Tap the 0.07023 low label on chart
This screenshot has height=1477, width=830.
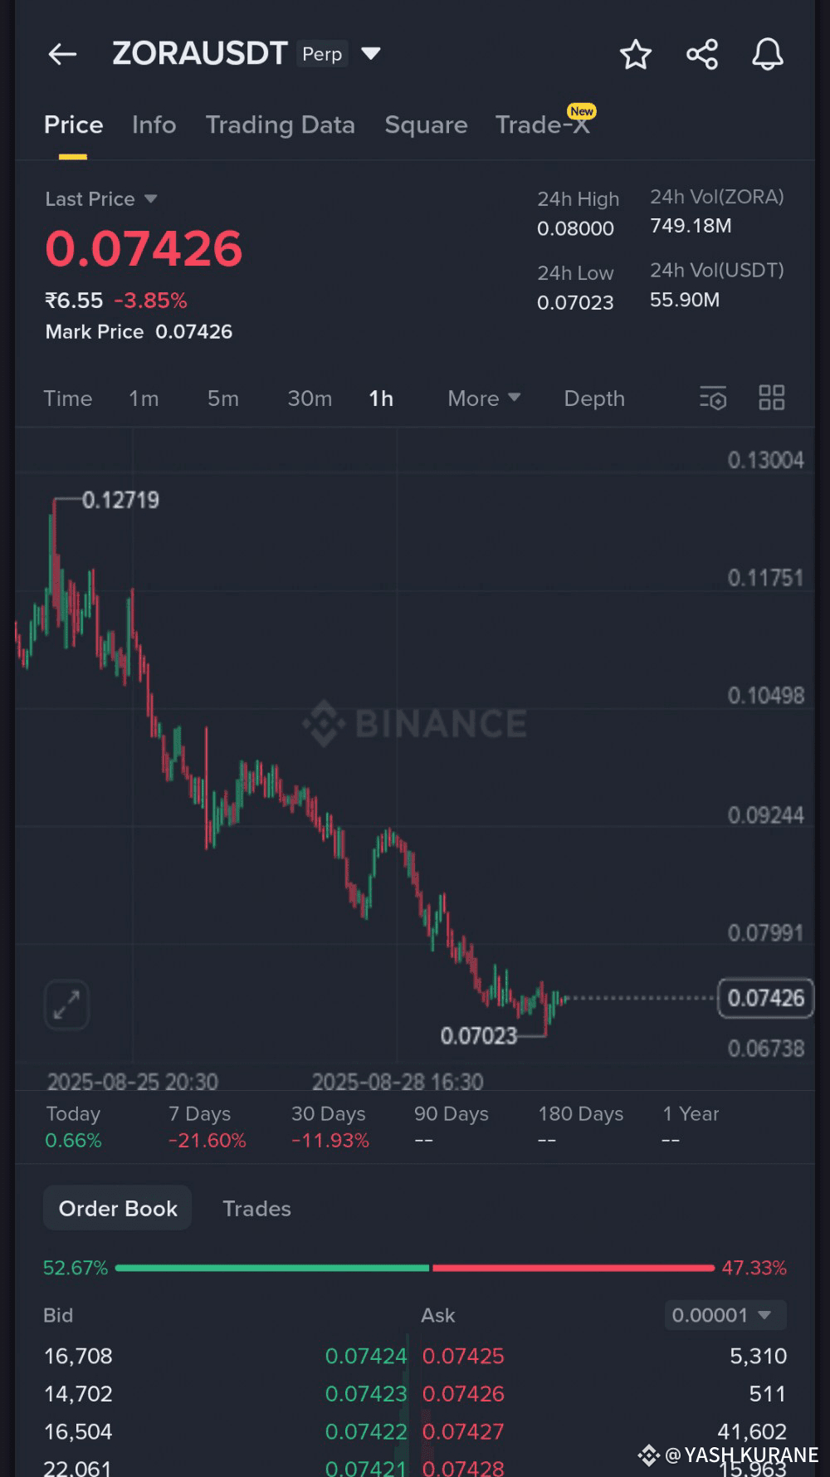tap(479, 1035)
